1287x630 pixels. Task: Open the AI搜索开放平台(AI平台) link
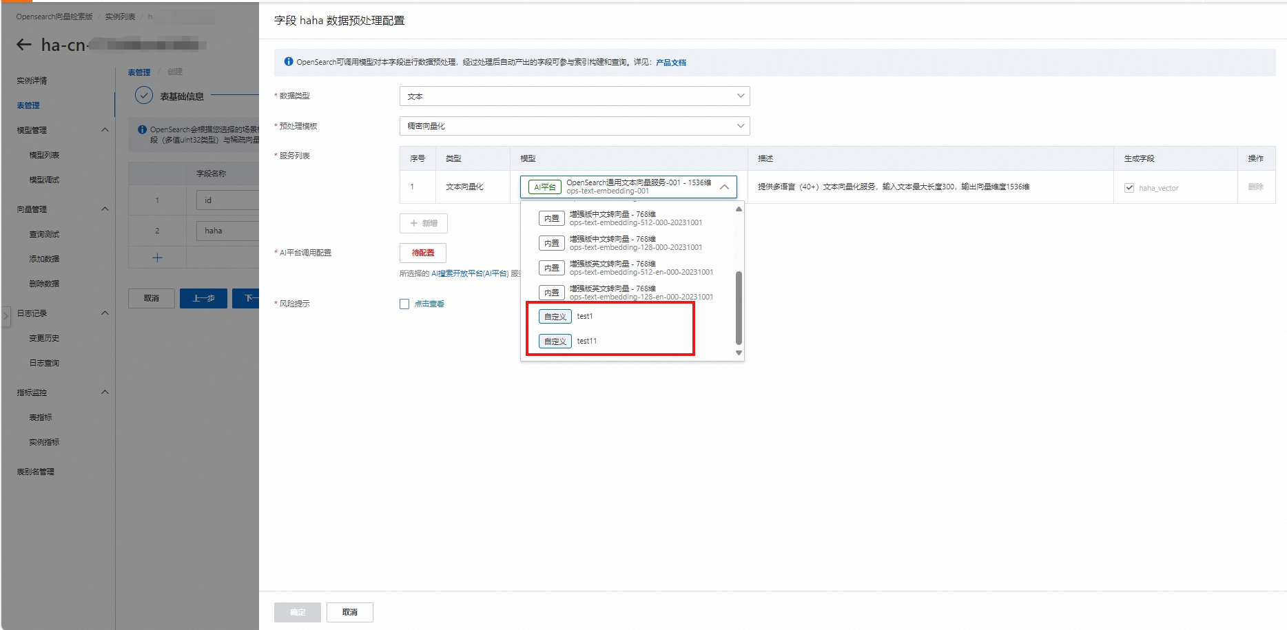coord(470,273)
